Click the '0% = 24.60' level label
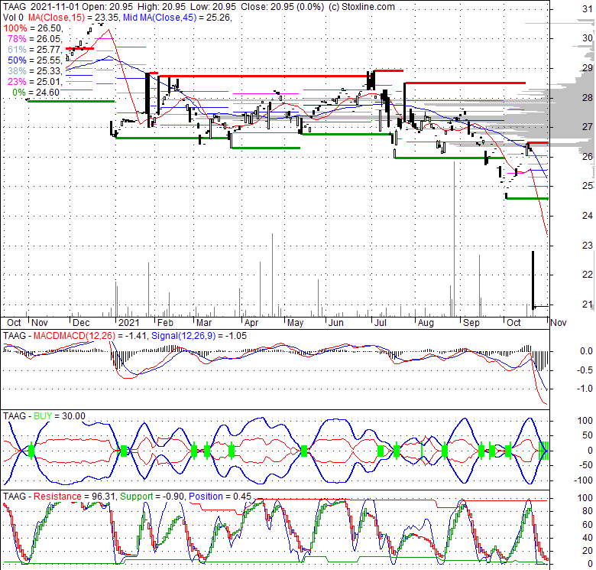 pyautogui.click(x=36, y=93)
